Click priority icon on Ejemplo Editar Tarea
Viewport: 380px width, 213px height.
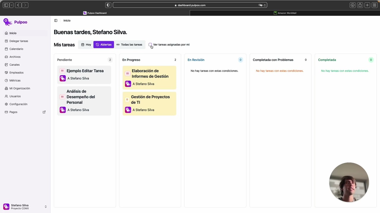pyautogui.click(x=62, y=71)
